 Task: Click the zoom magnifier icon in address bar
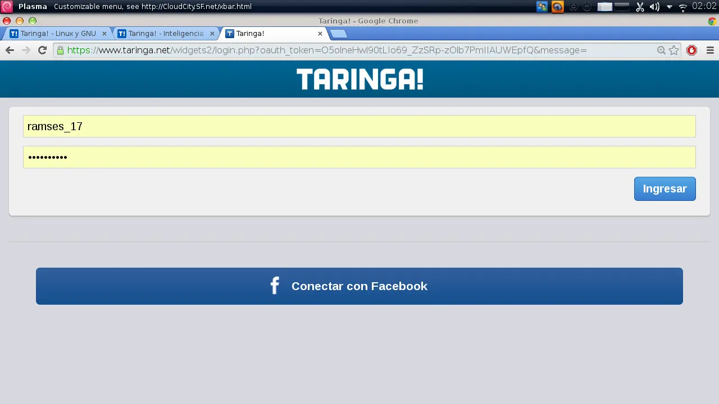tap(662, 50)
